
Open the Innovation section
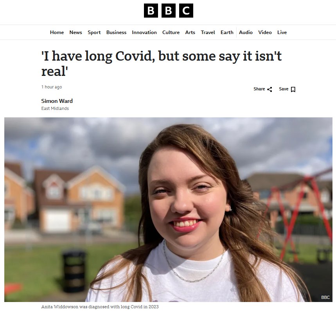click(x=144, y=32)
